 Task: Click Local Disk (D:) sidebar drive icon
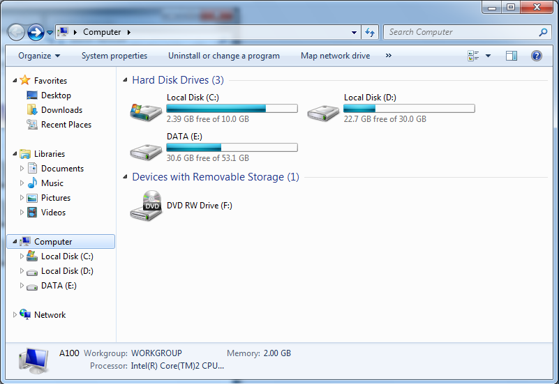pyautogui.click(x=32, y=272)
